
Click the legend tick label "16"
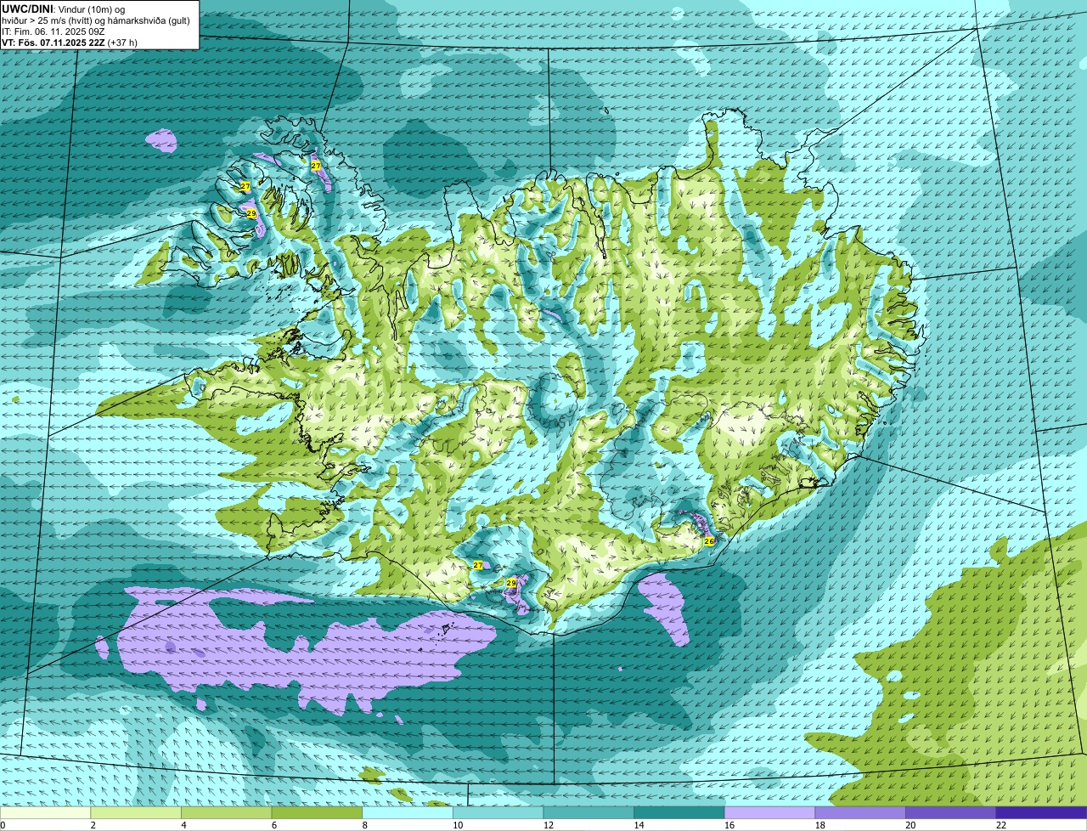coord(729,825)
